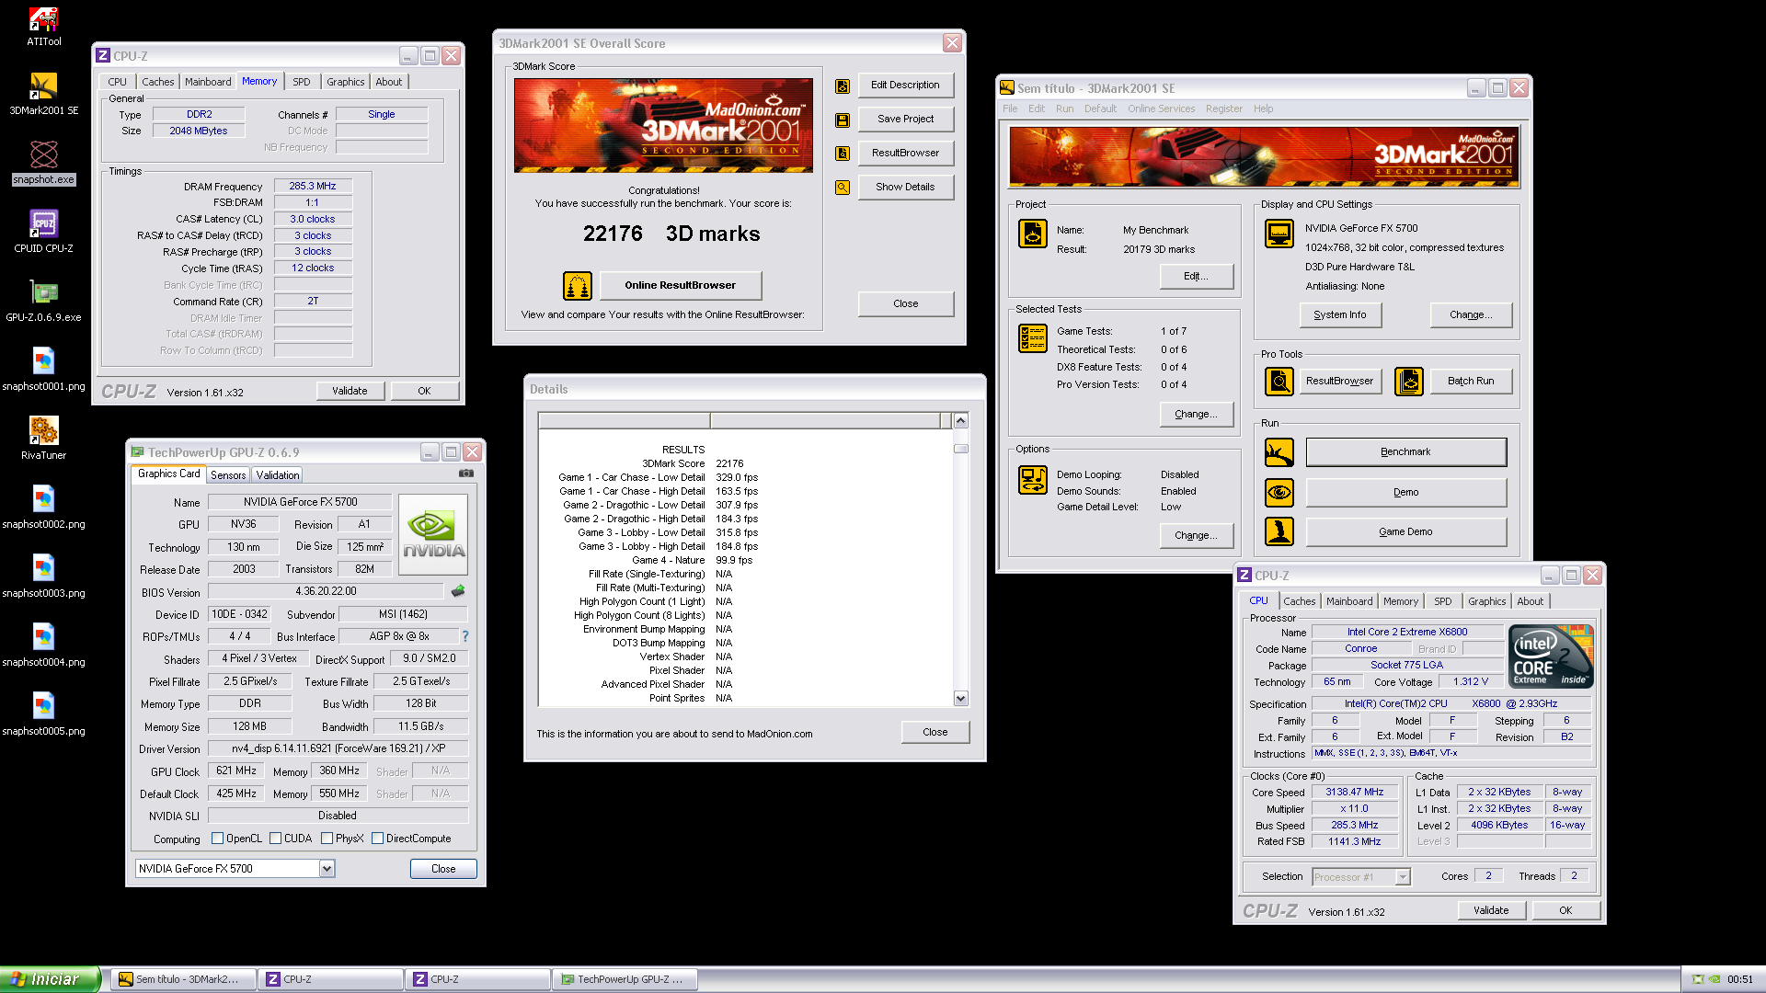Click OK in lower CPU-Z window
This screenshot has width=1766, height=993.
click(x=1565, y=910)
